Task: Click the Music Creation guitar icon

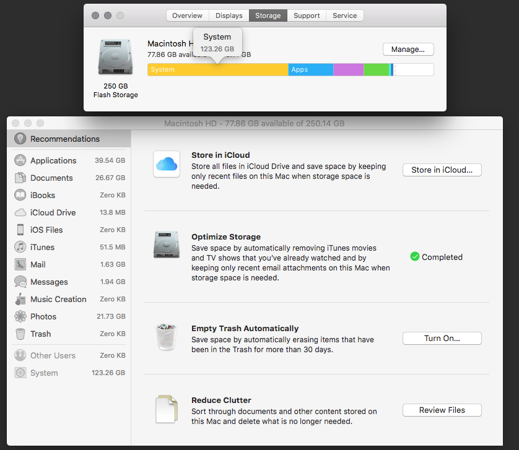Action: (20, 299)
